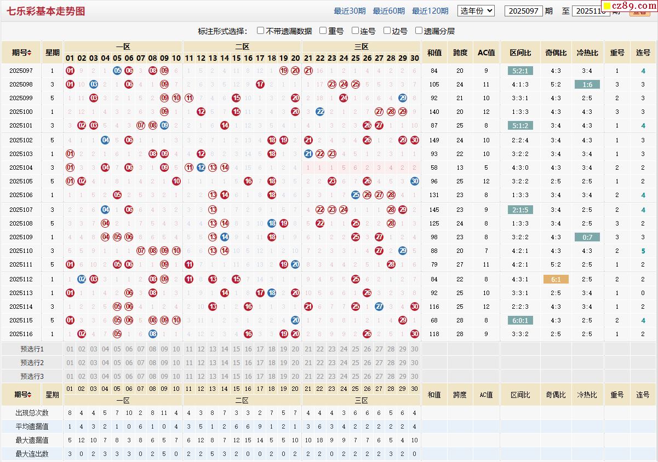Toggle the 重号 checkbox

(x=323, y=31)
